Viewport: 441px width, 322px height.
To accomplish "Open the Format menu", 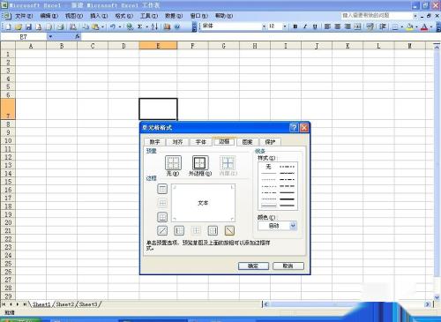I will [x=123, y=16].
